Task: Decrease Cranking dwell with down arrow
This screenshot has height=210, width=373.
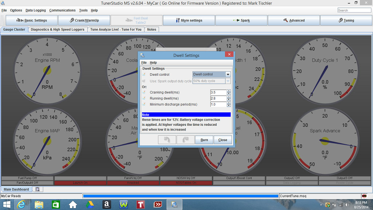Action: pyautogui.click(x=229, y=93)
